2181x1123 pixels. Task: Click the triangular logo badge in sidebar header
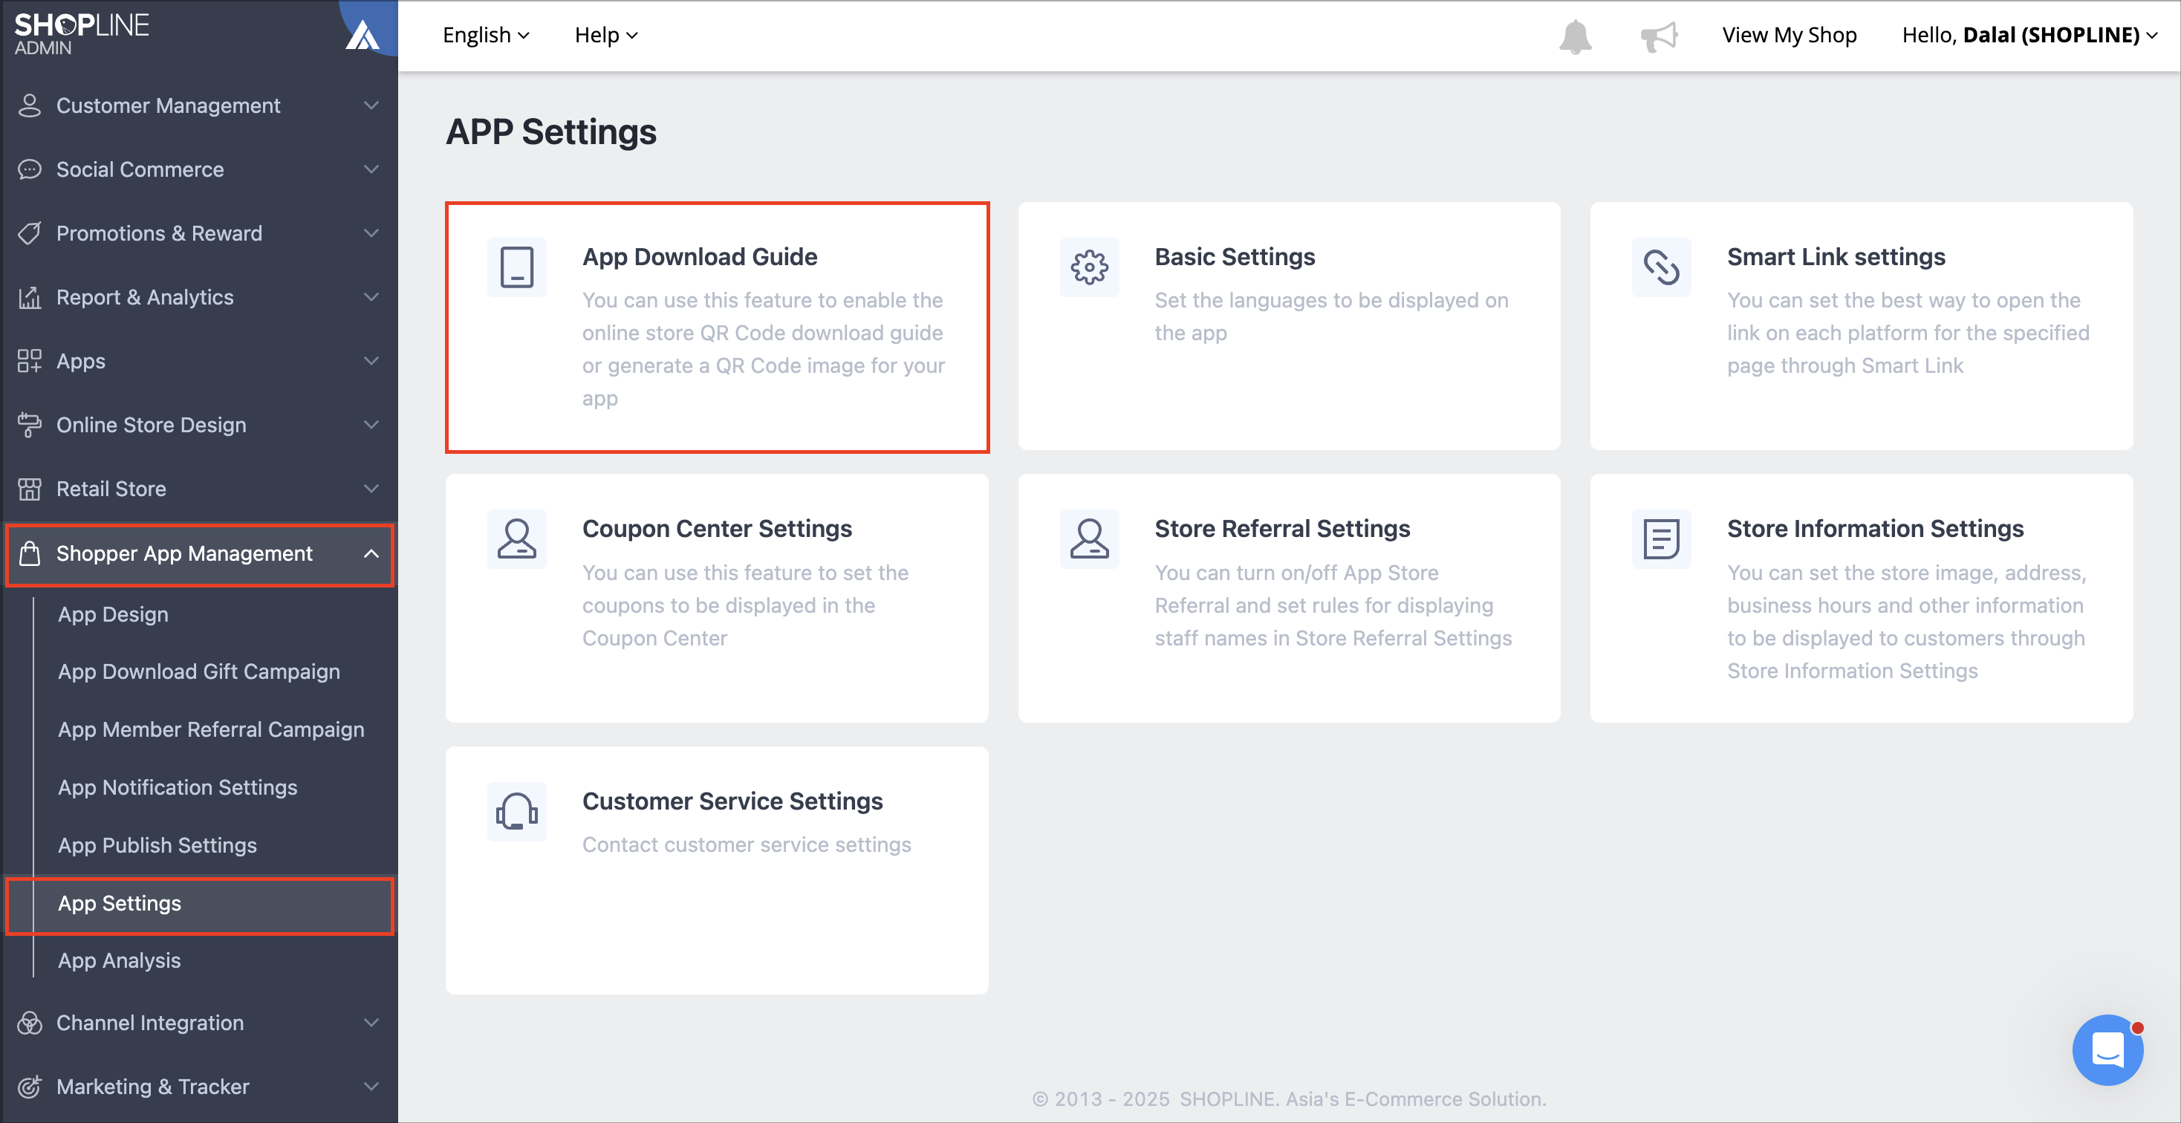[363, 36]
